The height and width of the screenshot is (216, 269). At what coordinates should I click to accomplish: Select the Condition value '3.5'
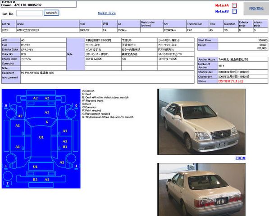(226, 30)
